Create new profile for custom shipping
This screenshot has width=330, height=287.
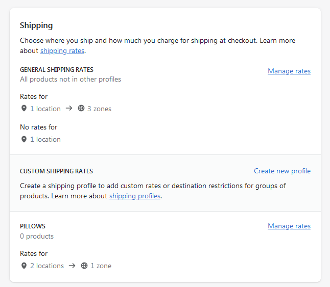click(x=282, y=171)
